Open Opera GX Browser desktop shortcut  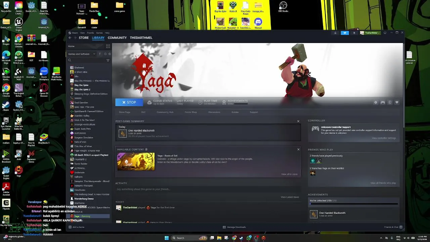[x=44, y=90]
